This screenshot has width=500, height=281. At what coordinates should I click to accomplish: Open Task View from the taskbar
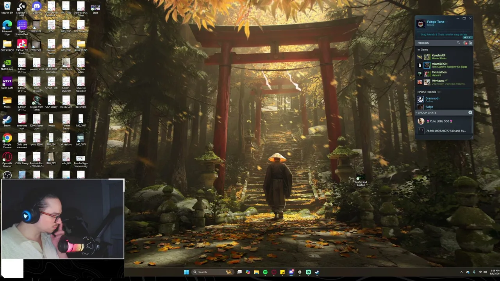pyautogui.click(x=239, y=272)
